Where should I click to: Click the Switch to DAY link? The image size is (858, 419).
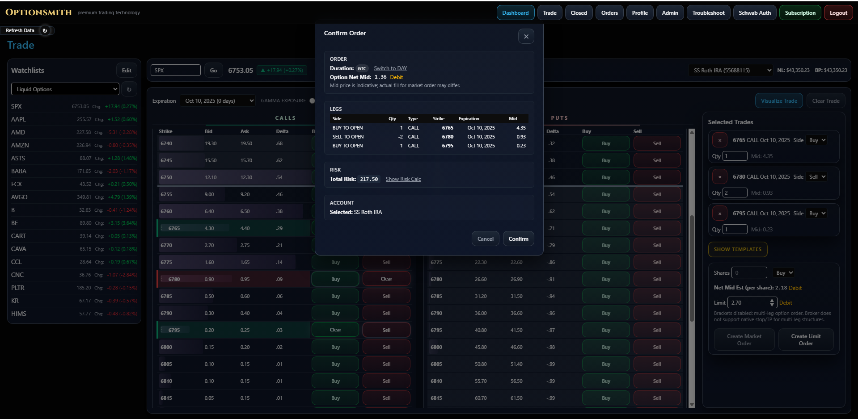(x=390, y=68)
